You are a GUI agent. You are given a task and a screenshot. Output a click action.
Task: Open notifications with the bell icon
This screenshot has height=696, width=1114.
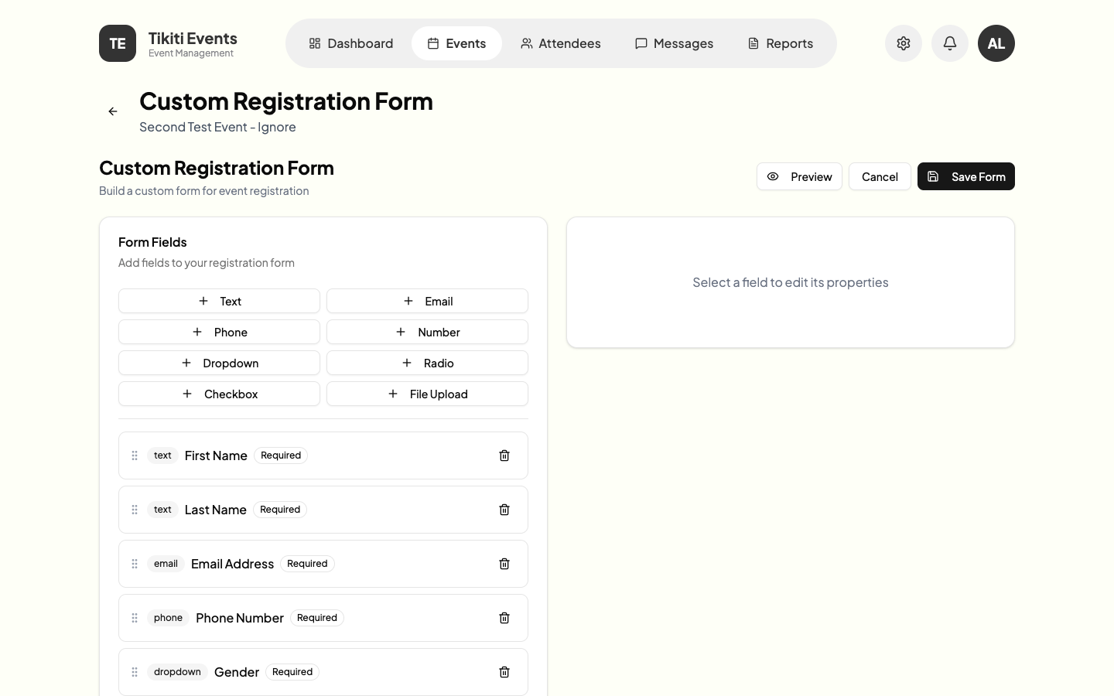pyautogui.click(x=950, y=43)
